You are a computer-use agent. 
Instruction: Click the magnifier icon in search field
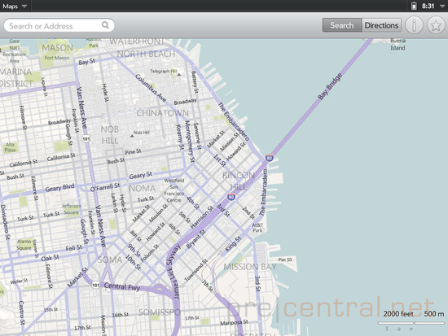click(x=105, y=25)
